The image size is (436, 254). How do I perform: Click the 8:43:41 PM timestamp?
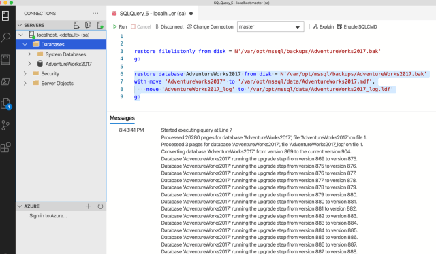tap(131, 130)
